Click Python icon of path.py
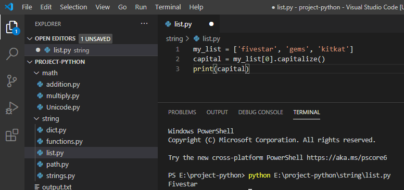The width and height of the screenshot is (404, 190). click(40, 164)
